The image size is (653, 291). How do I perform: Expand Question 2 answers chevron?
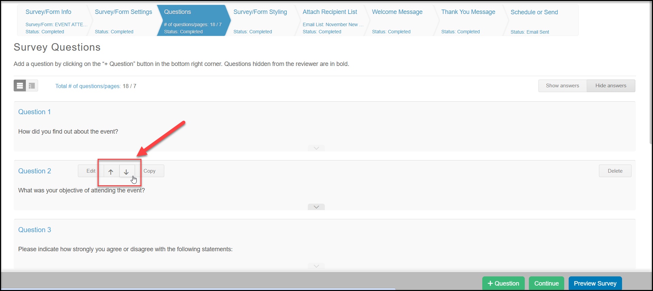(316, 207)
